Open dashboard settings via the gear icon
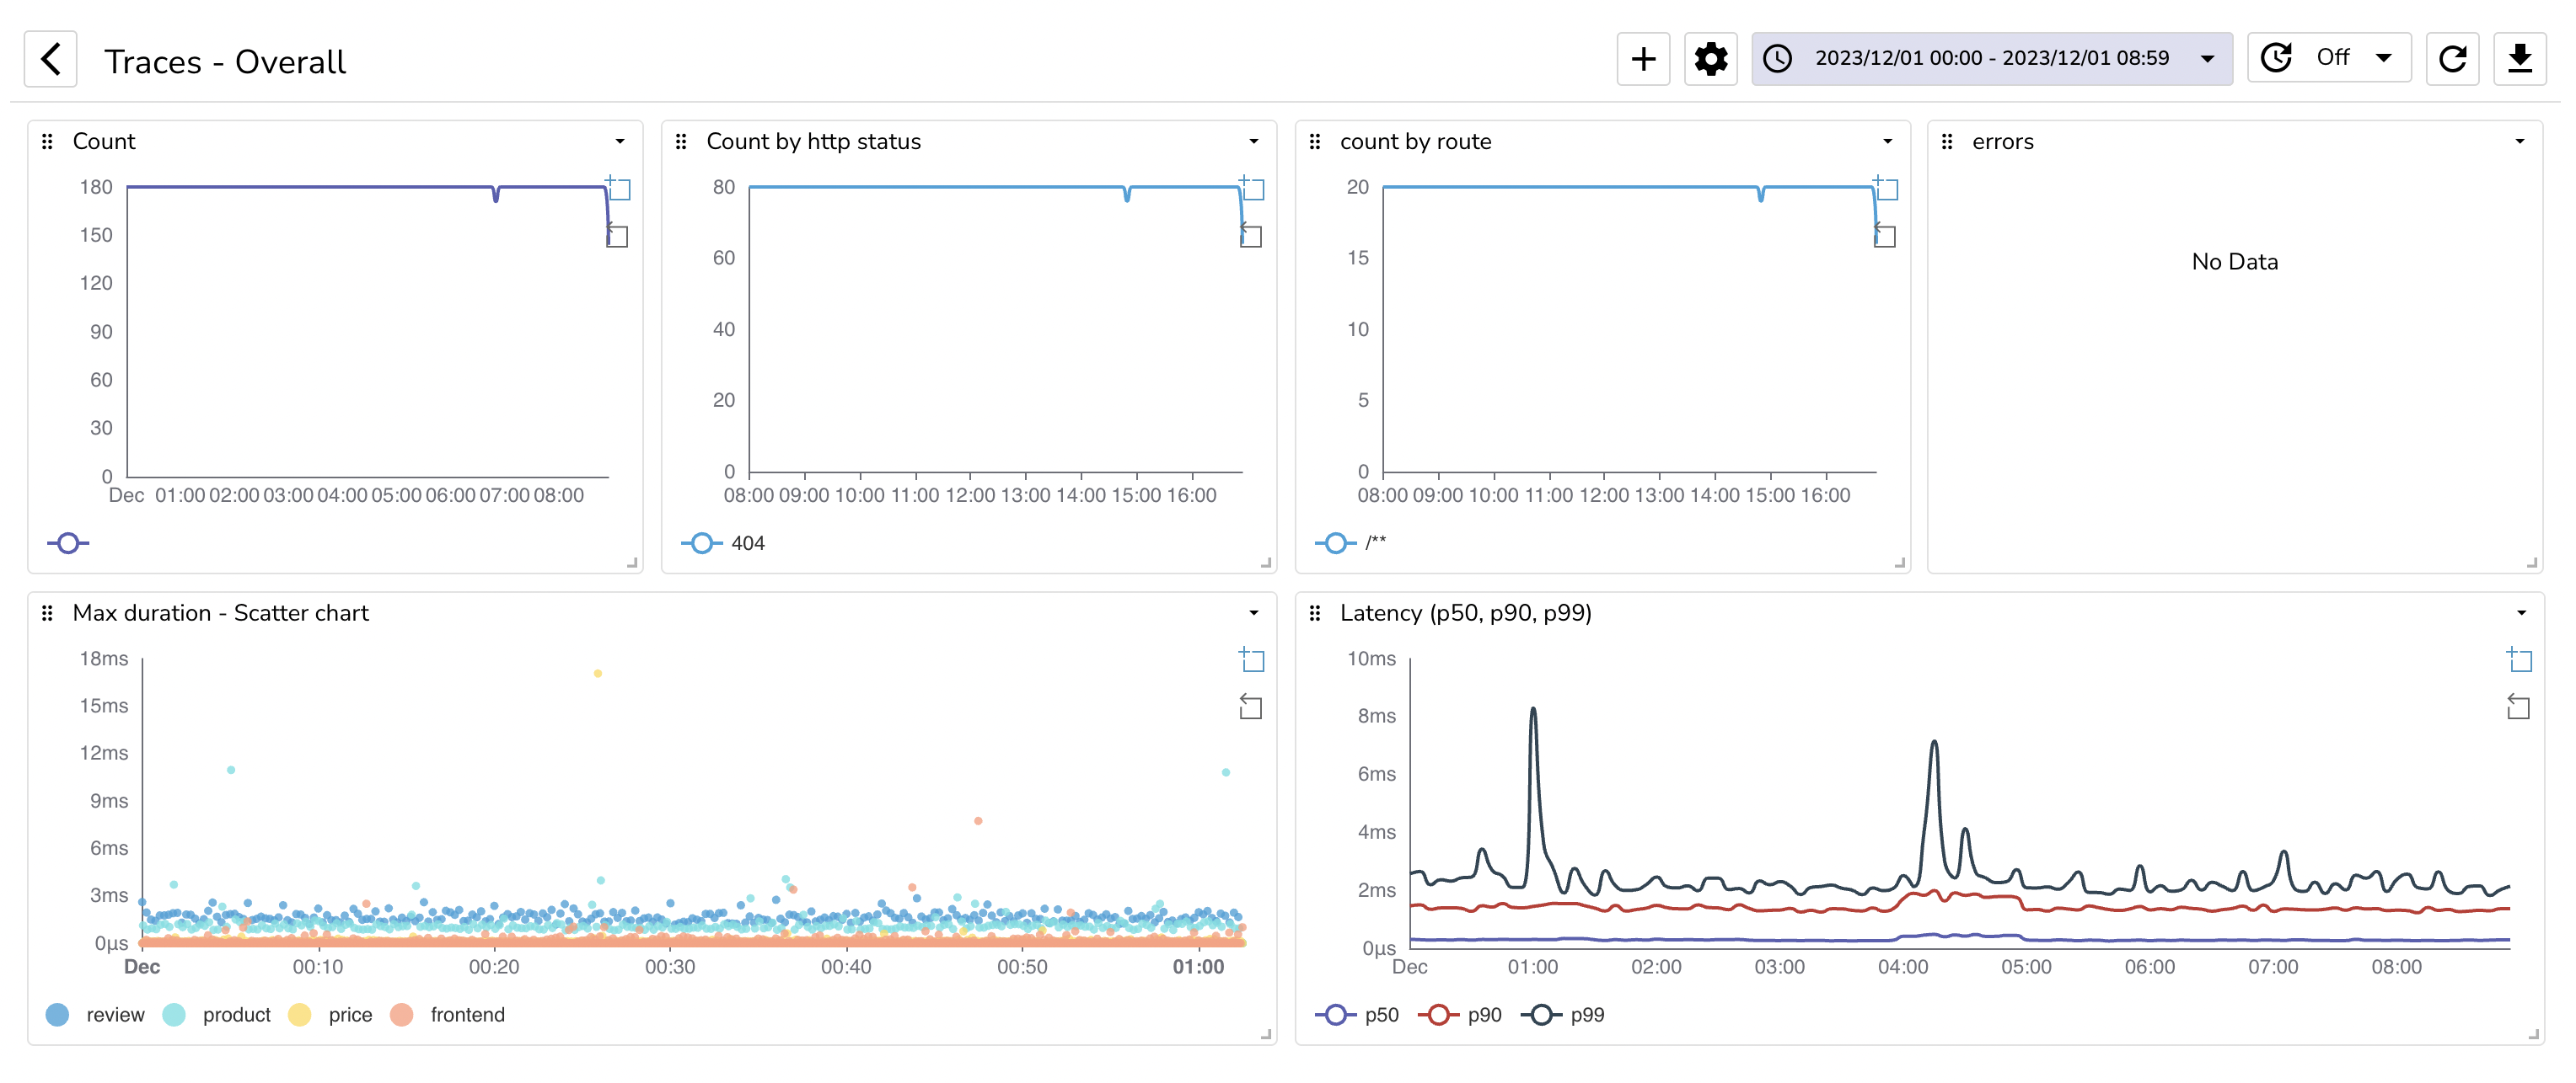This screenshot has width=2576, height=1083. tap(1710, 59)
